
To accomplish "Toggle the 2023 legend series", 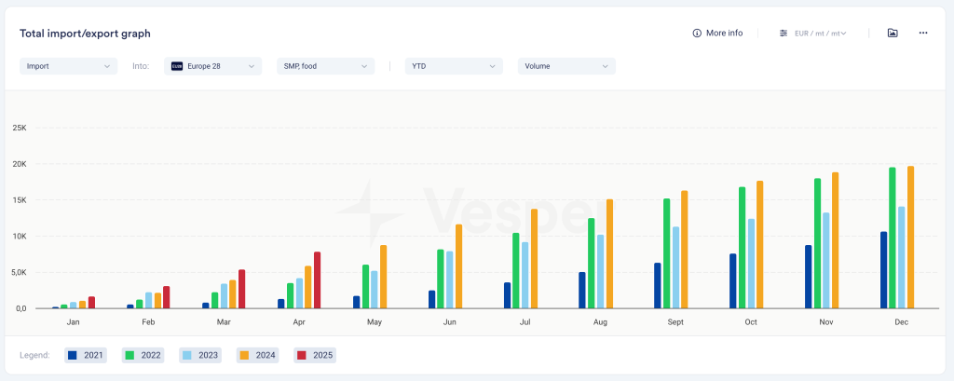I will click(200, 356).
